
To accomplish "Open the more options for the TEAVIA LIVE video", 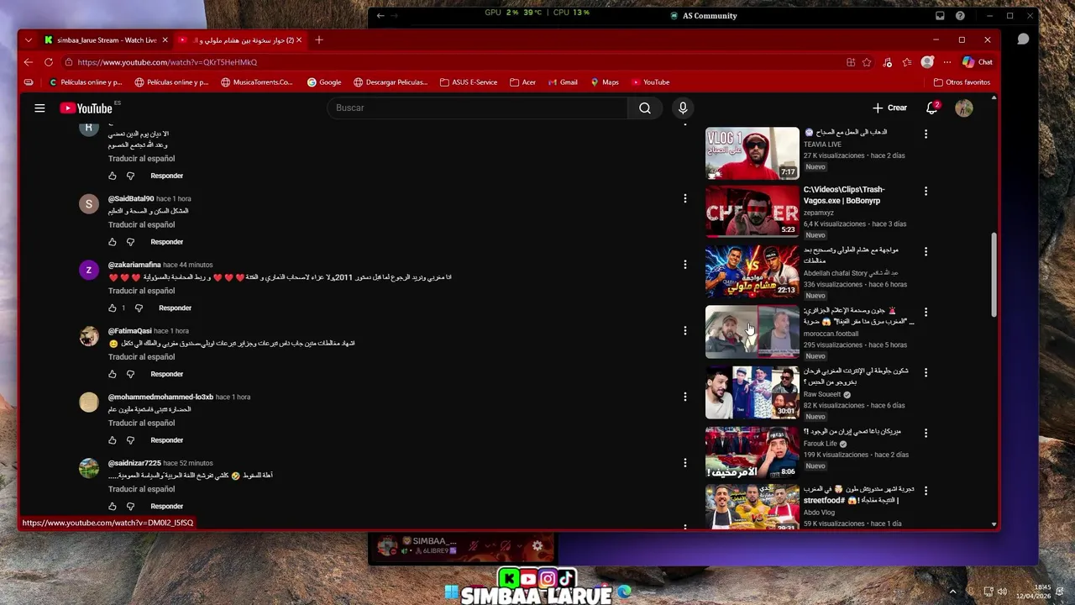I will [926, 134].
